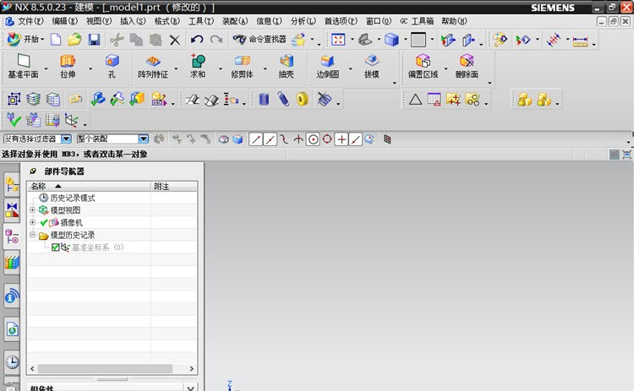Sort by the 名称 column header
This screenshot has height=391, width=638.
coord(89,186)
